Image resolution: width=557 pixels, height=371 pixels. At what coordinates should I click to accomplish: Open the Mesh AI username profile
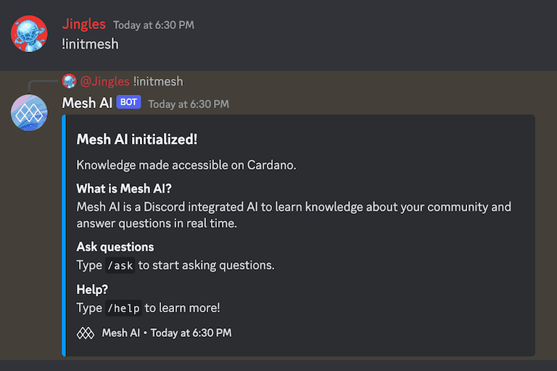coord(87,103)
